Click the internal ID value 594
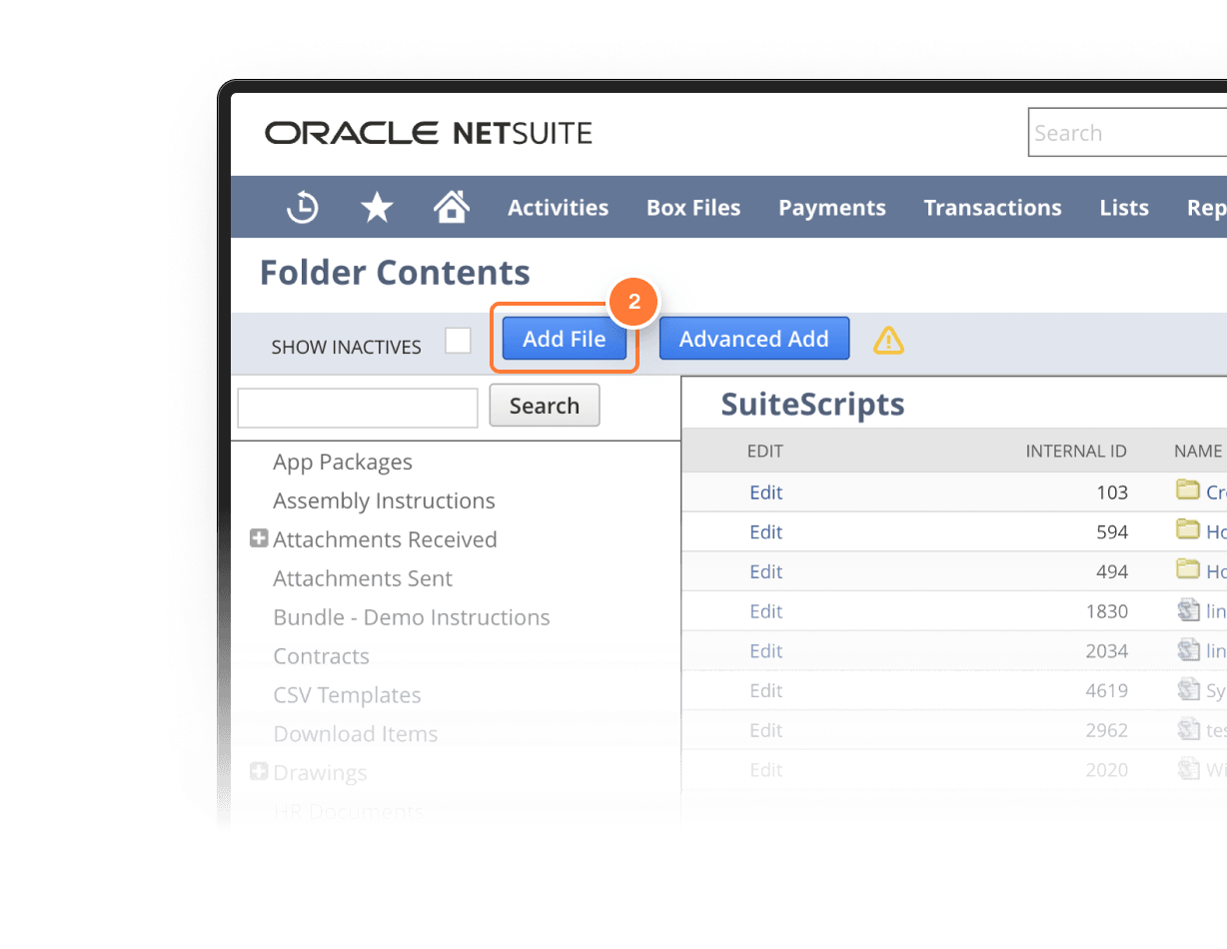The height and width of the screenshot is (949, 1227). pyautogui.click(x=1112, y=532)
